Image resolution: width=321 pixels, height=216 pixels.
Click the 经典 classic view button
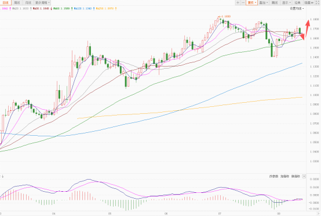pos(297,3)
